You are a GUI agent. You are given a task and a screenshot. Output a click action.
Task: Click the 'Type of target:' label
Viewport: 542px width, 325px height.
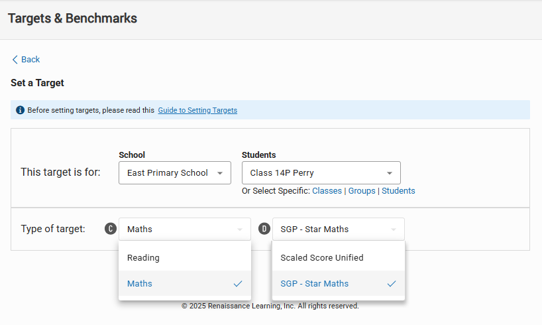coord(53,229)
